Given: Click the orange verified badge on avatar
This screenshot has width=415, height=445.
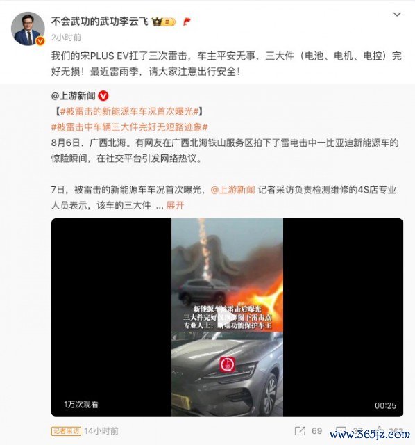Looking at the screenshot, I should tap(40, 41).
